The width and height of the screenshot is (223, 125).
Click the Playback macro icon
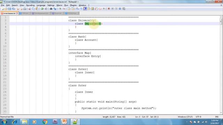click(116, 9)
